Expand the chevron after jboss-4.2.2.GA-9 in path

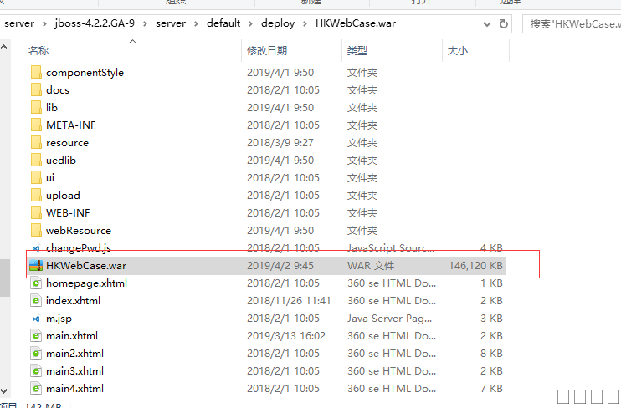pos(146,23)
